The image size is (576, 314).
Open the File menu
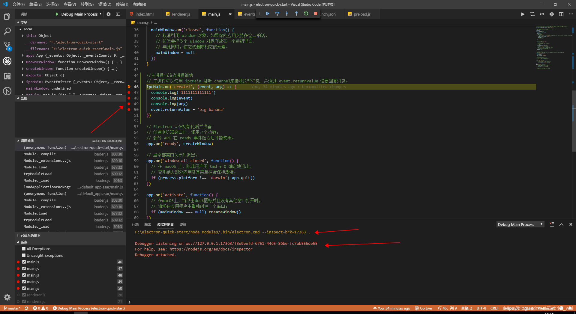pyautogui.click(x=19, y=4)
